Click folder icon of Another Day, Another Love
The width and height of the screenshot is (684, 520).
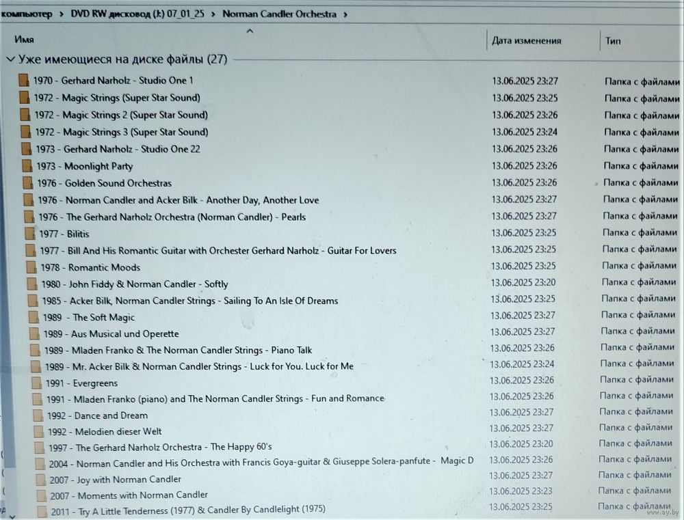[28, 200]
